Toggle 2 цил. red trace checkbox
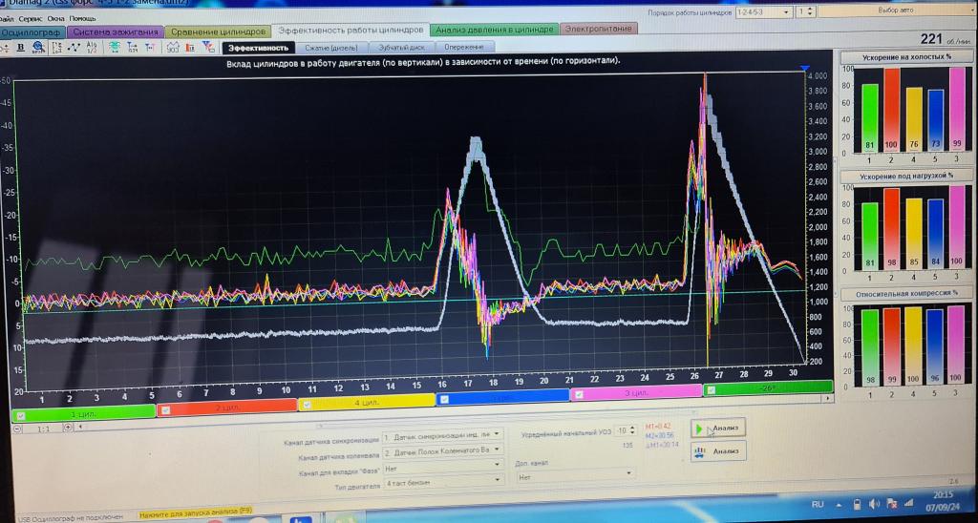Screen dimensions: 978x523 [165, 409]
